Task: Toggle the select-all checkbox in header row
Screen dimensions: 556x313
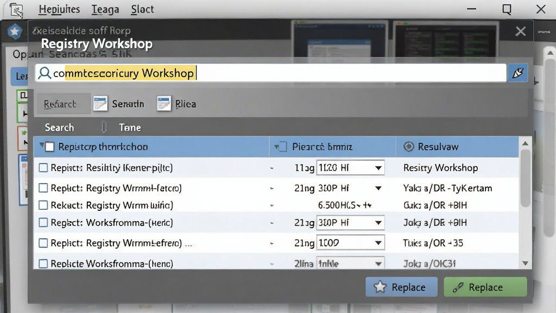Action: pos(50,147)
